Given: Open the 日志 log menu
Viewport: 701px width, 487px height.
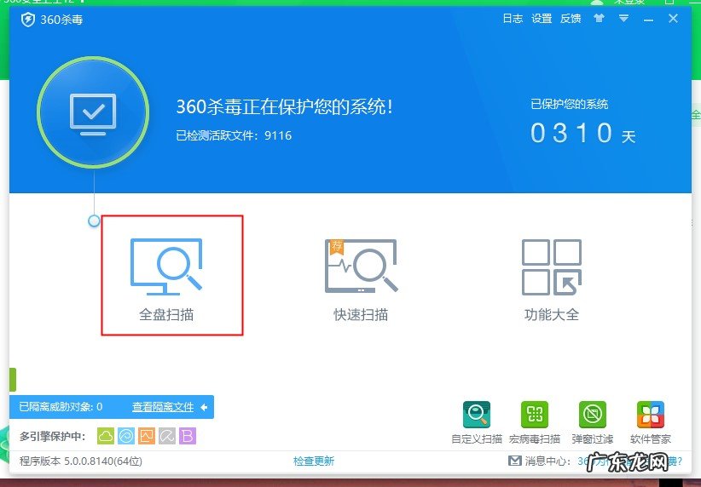Looking at the screenshot, I should click(513, 18).
